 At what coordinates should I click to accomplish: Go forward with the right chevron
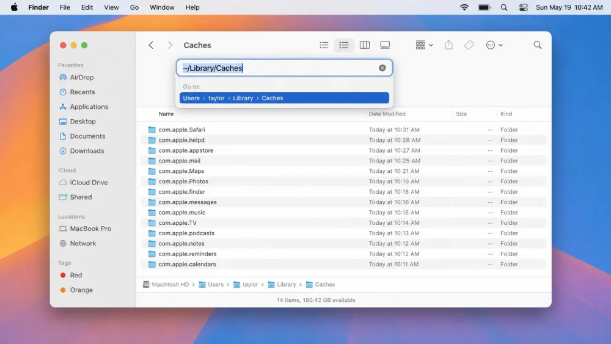170,45
